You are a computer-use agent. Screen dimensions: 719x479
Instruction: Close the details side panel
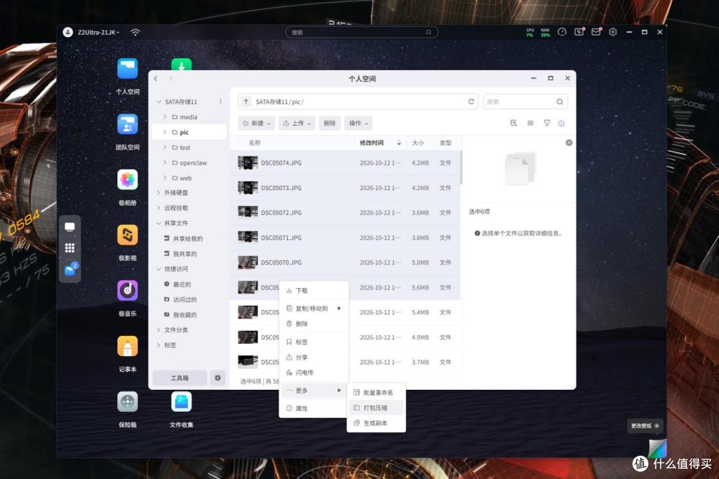point(569,142)
